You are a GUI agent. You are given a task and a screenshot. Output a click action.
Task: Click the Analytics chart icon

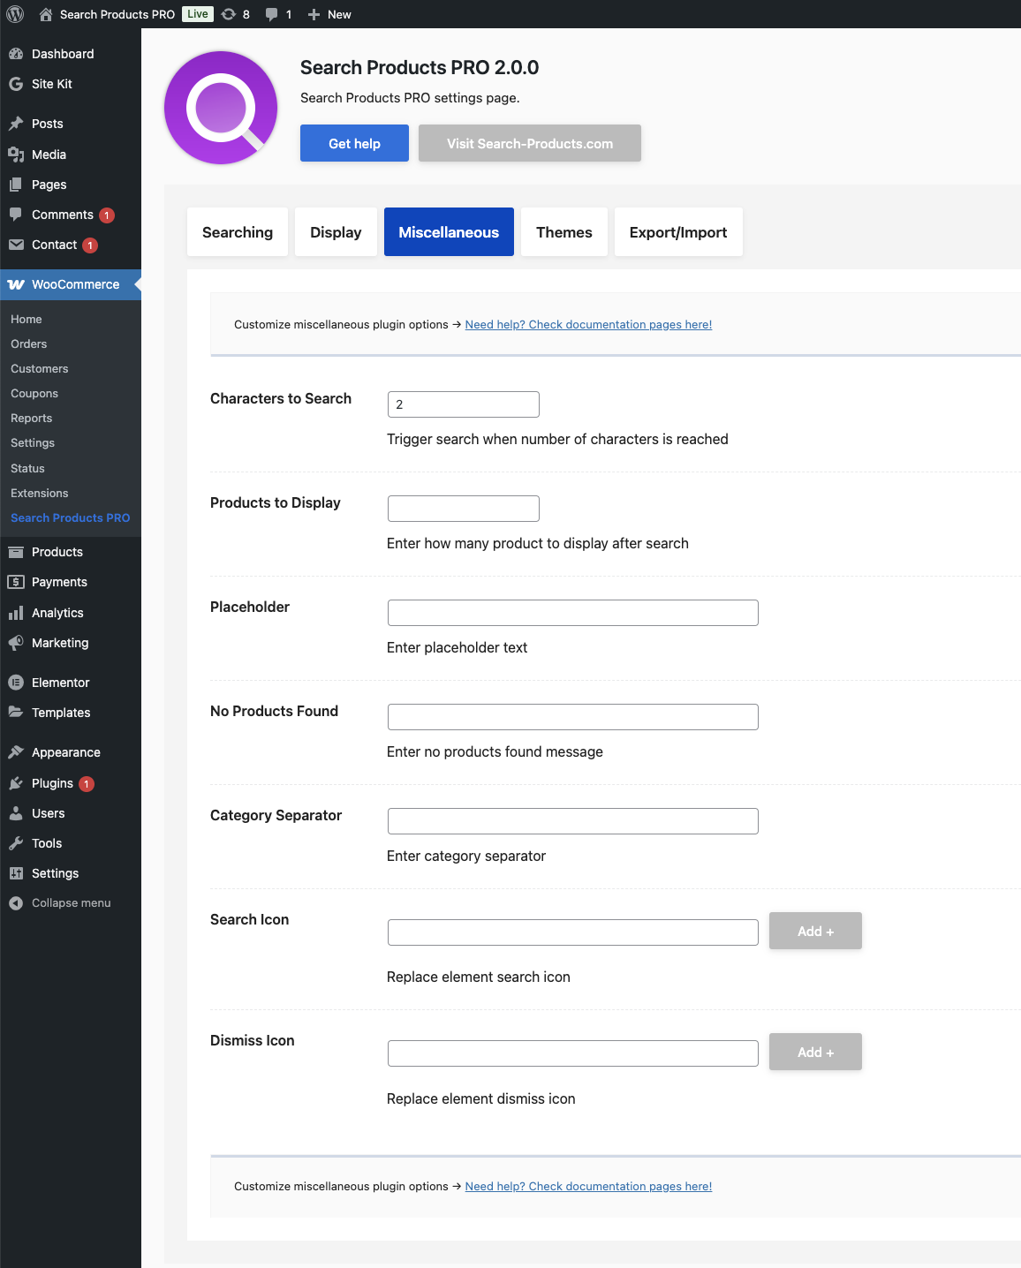click(x=16, y=613)
